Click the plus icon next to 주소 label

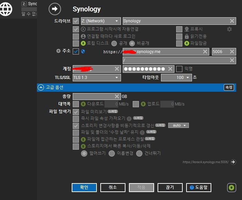pyautogui.click(x=58, y=51)
